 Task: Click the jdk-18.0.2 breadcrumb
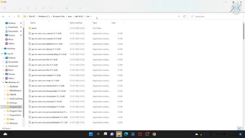pos(79,16)
